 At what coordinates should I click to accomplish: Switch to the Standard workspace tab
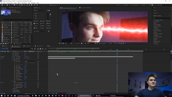(x=126, y=5)
